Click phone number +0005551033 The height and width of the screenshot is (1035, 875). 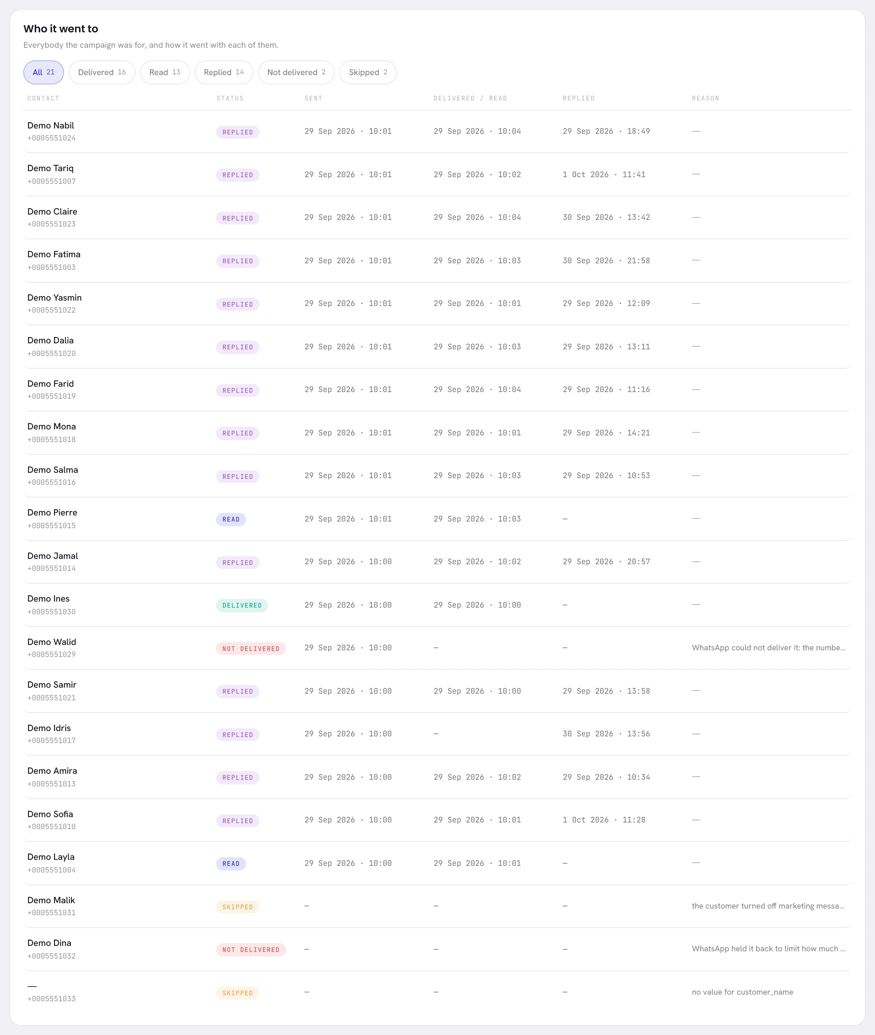(x=52, y=999)
